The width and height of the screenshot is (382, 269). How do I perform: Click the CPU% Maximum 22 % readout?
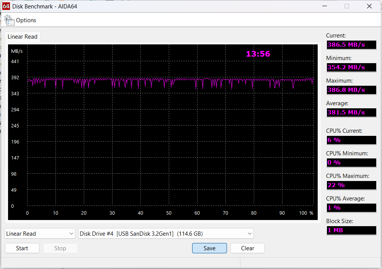coord(351,185)
